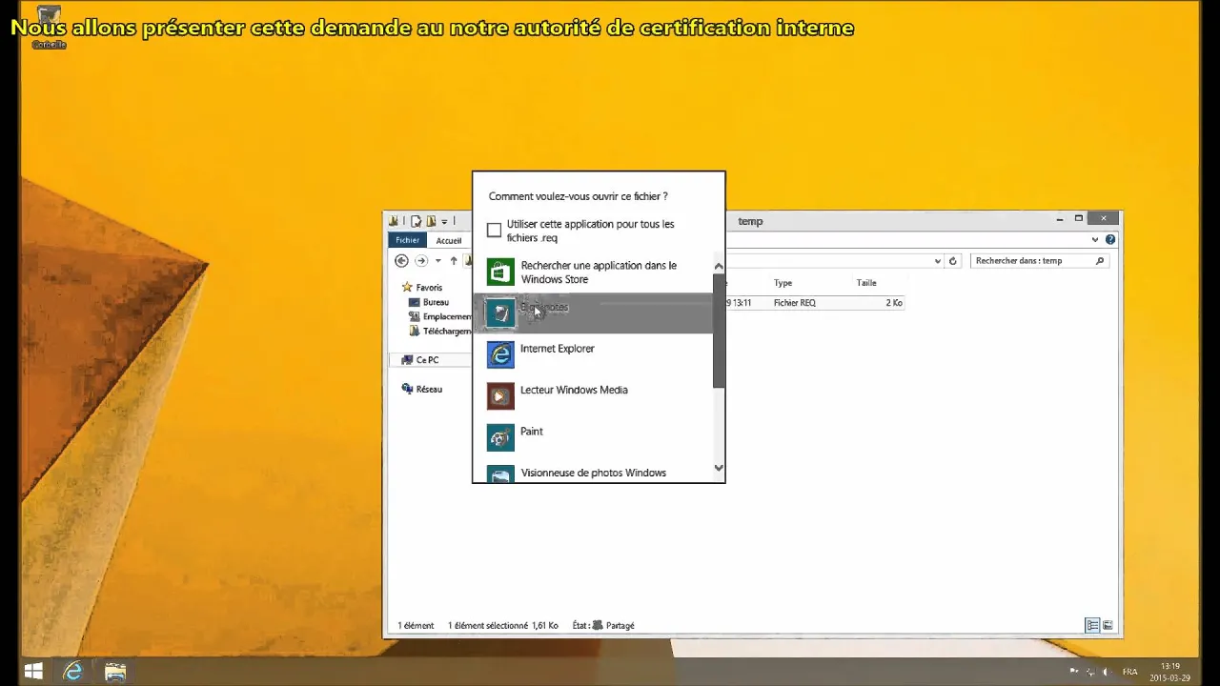Image resolution: width=1220 pixels, height=686 pixels.
Task: Click the search magnifier icon
Action: pos(1100,261)
